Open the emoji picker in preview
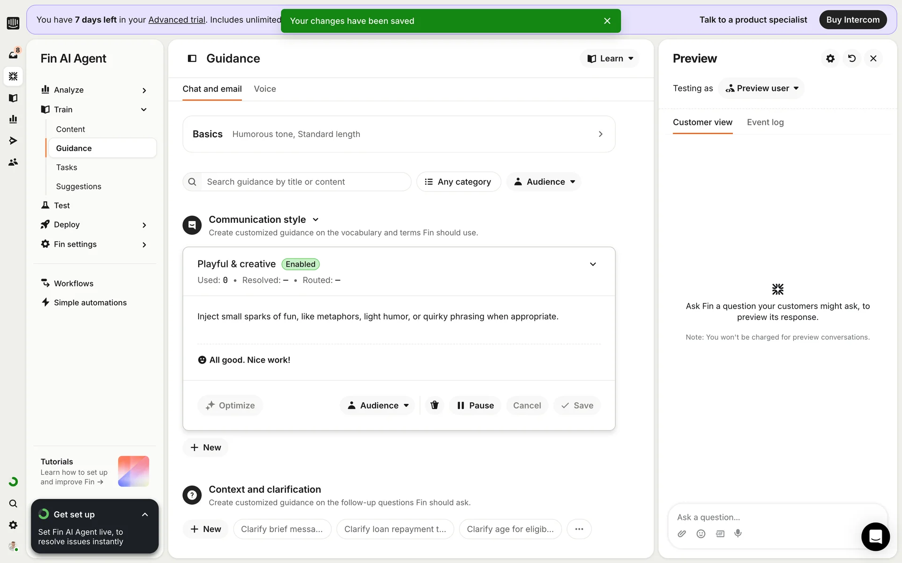This screenshot has height=563, width=902. pyautogui.click(x=700, y=533)
